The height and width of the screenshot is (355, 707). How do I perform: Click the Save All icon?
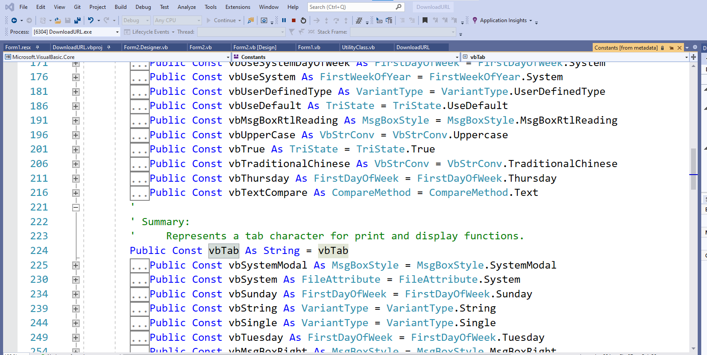78,20
